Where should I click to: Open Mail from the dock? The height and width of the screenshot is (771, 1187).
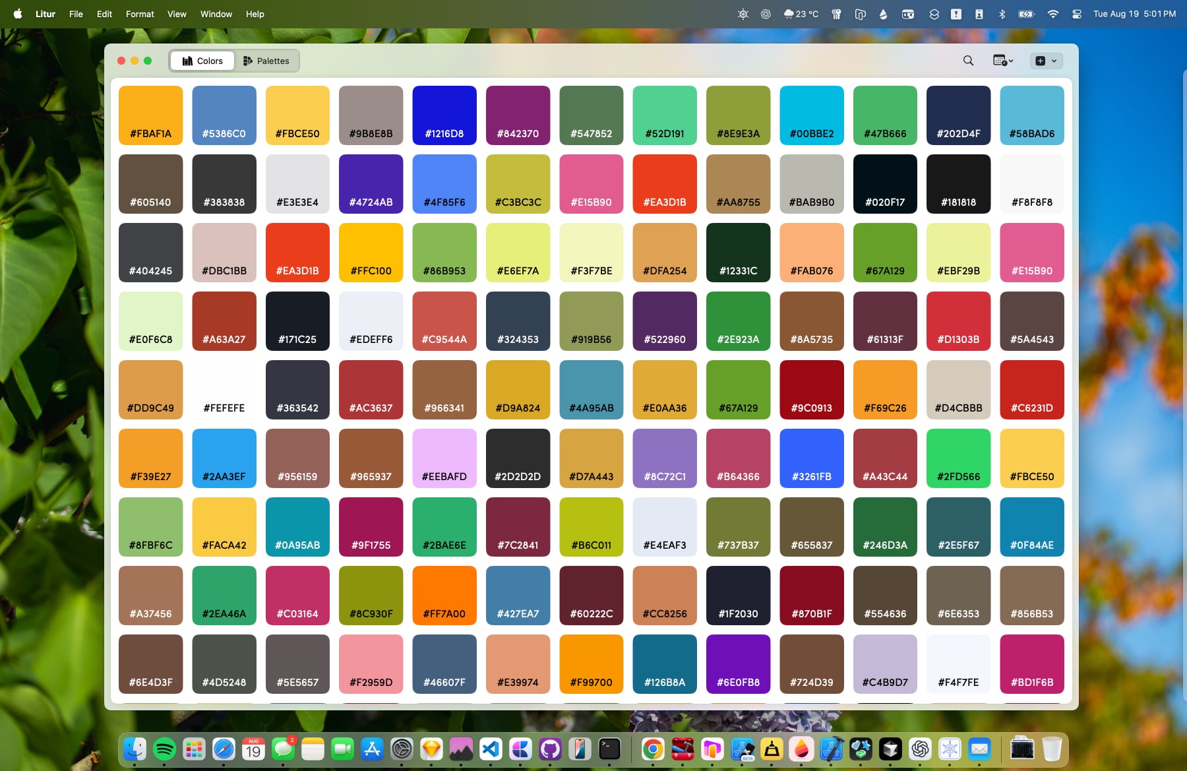pyautogui.click(x=979, y=749)
